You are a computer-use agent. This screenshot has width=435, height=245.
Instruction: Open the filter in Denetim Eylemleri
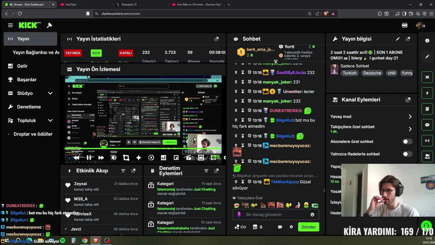click(206, 171)
